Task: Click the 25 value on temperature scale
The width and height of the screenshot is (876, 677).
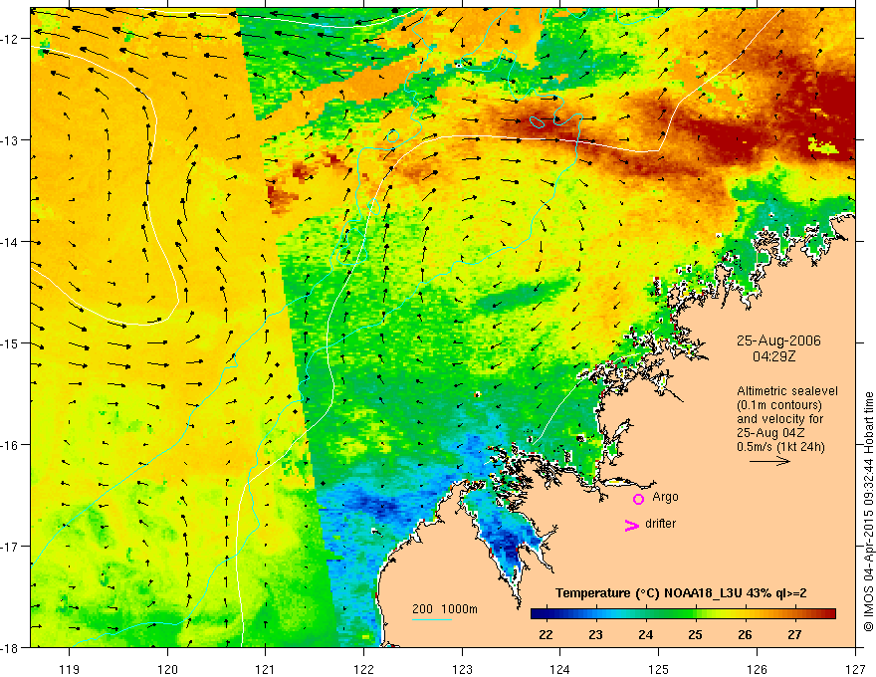Action: (695, 634)
